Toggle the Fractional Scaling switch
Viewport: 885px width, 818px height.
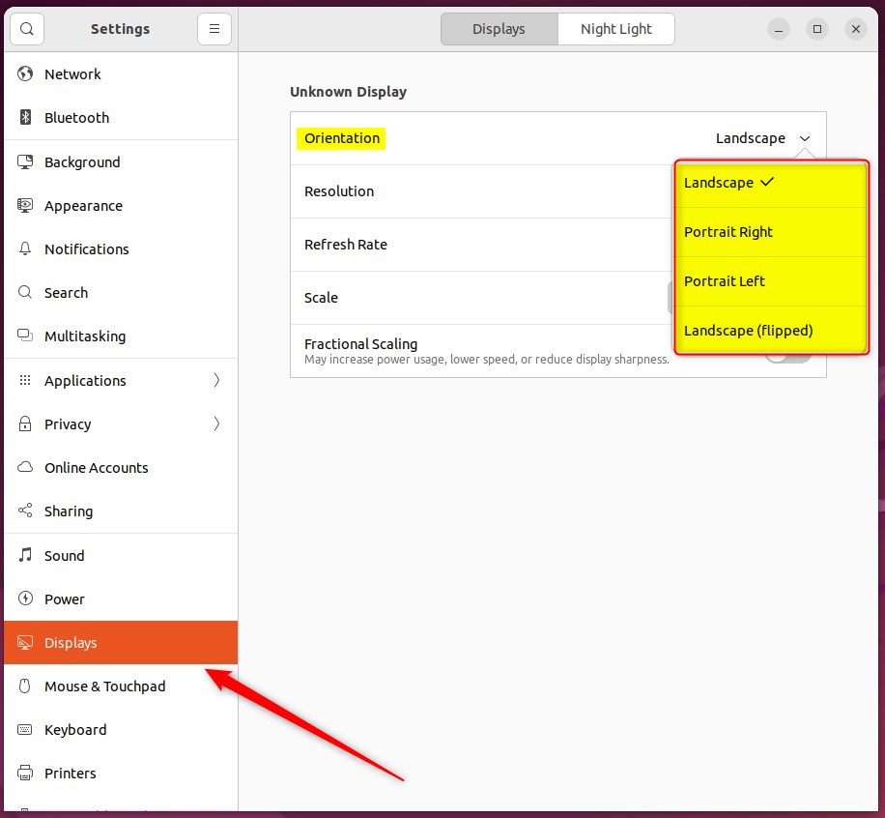tap(789, 357)
